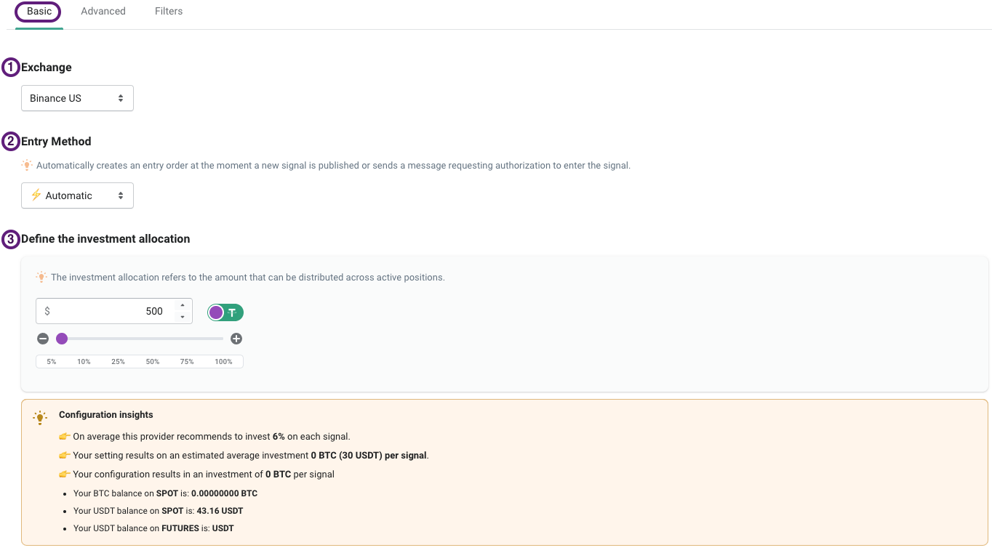Image resolution: width=992 pixels, height=553 pixels.
Task: Click the step 1 circle badge
Action: point(11,68)
